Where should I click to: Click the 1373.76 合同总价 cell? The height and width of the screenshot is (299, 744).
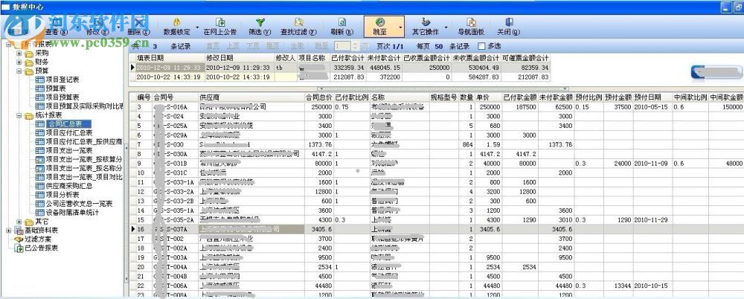tap(319, 144)
